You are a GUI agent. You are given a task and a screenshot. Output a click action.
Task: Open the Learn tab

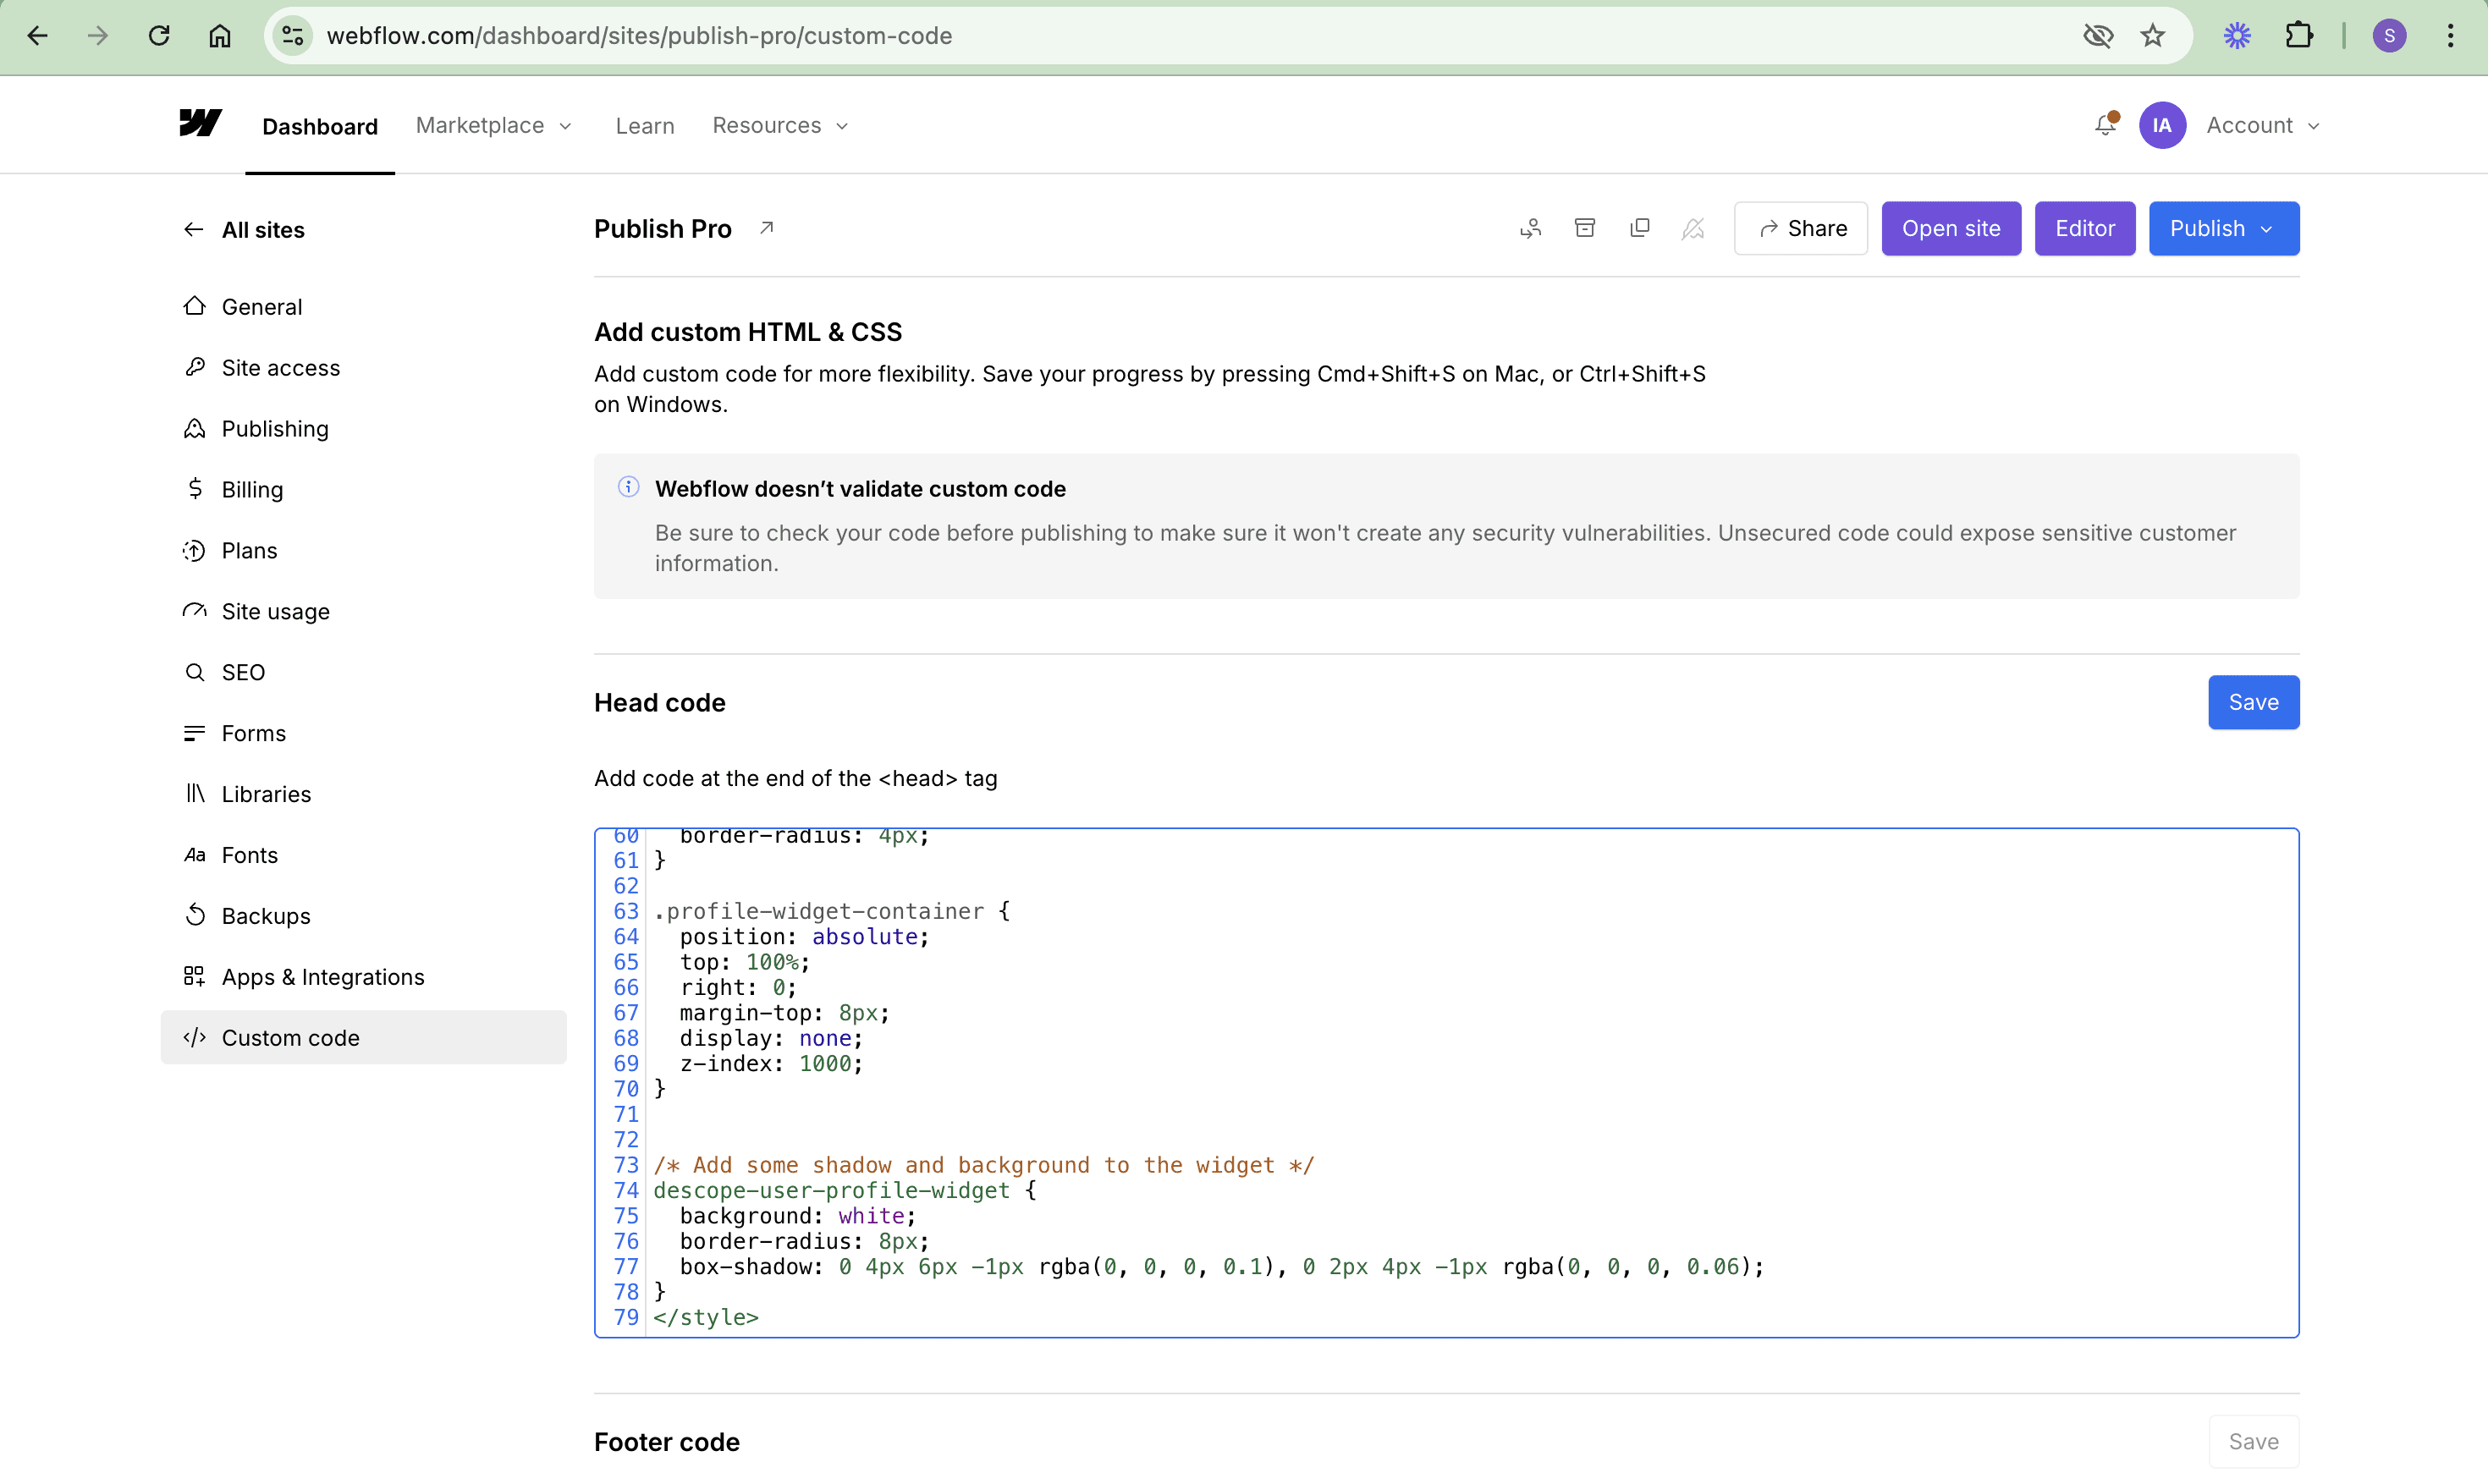(645, 125)
